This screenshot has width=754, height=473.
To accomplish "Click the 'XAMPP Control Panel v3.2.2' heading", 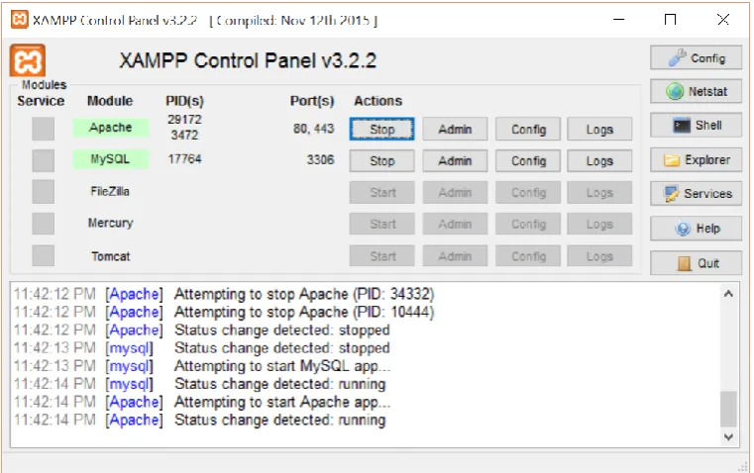I will [248, 60].
